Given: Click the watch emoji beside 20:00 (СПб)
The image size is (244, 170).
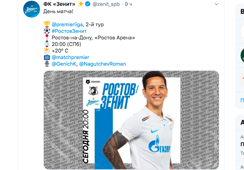Looking at the screenshot, I should coord(47,44).
